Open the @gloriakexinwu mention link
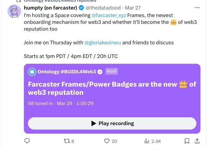Screen dimensions: 209x149 (102, 43)
